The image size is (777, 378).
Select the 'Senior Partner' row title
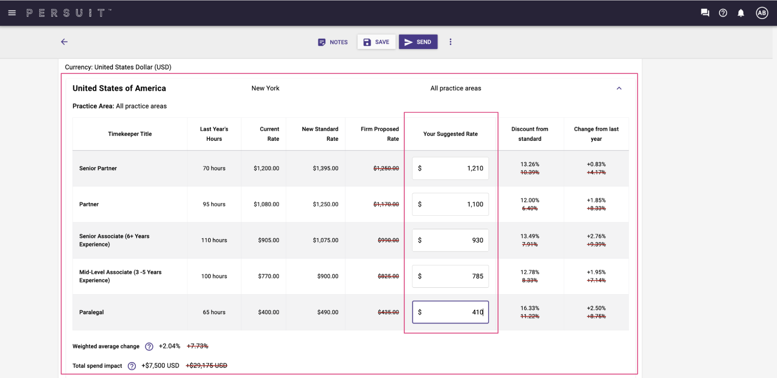pos(98,168)
